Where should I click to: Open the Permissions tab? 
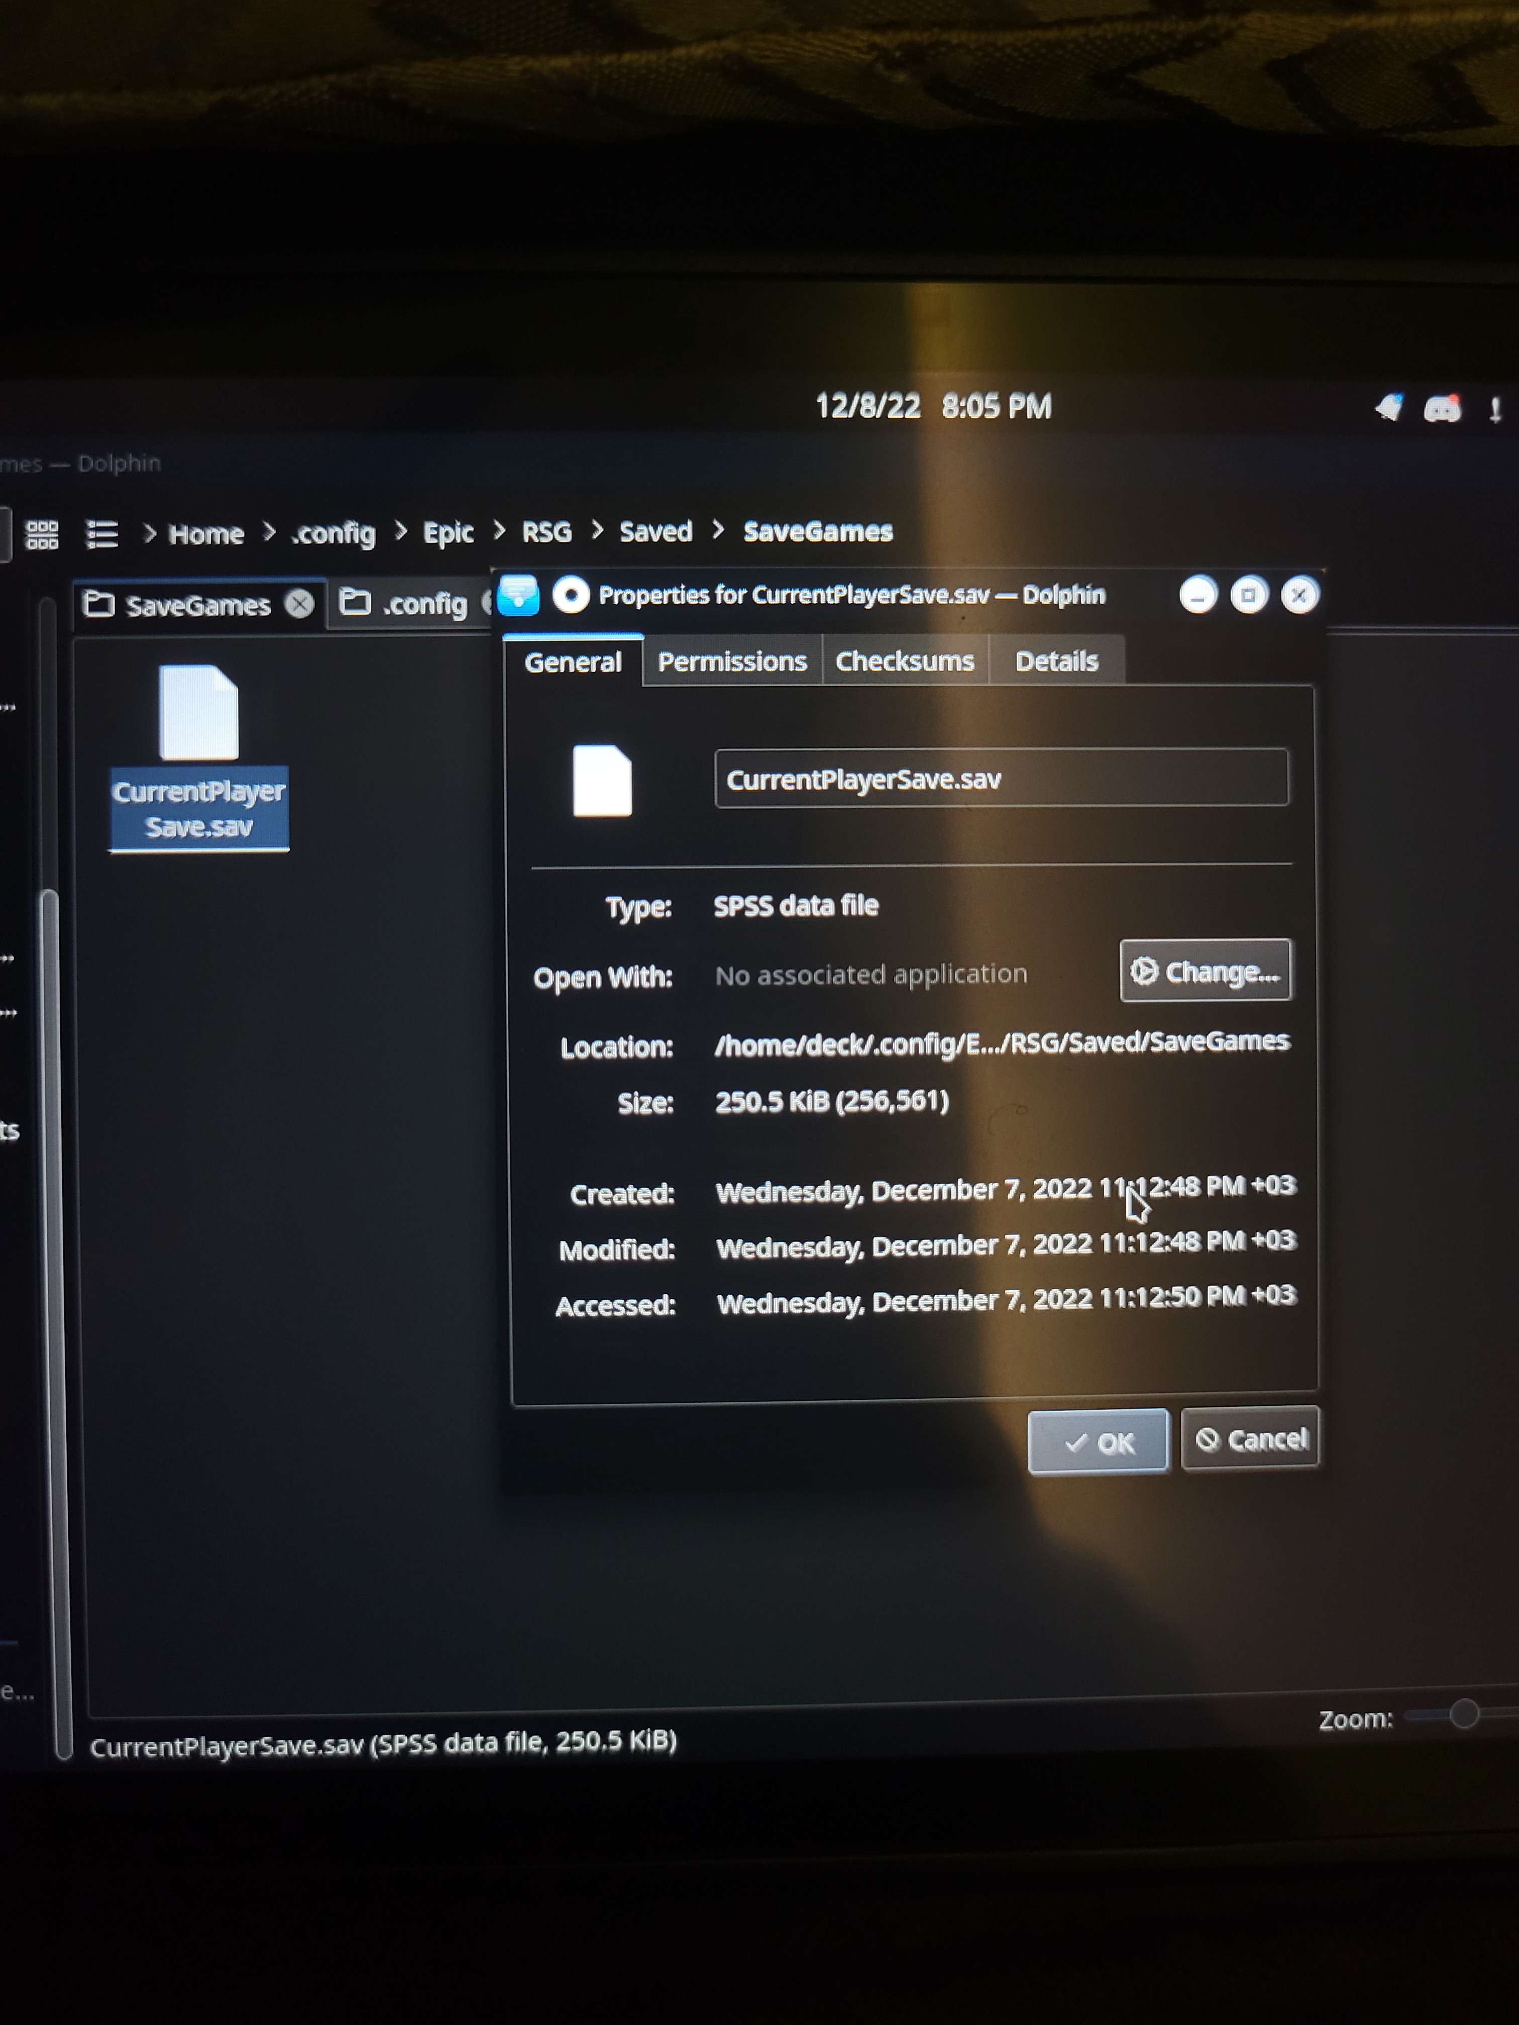tap(731, 661)
